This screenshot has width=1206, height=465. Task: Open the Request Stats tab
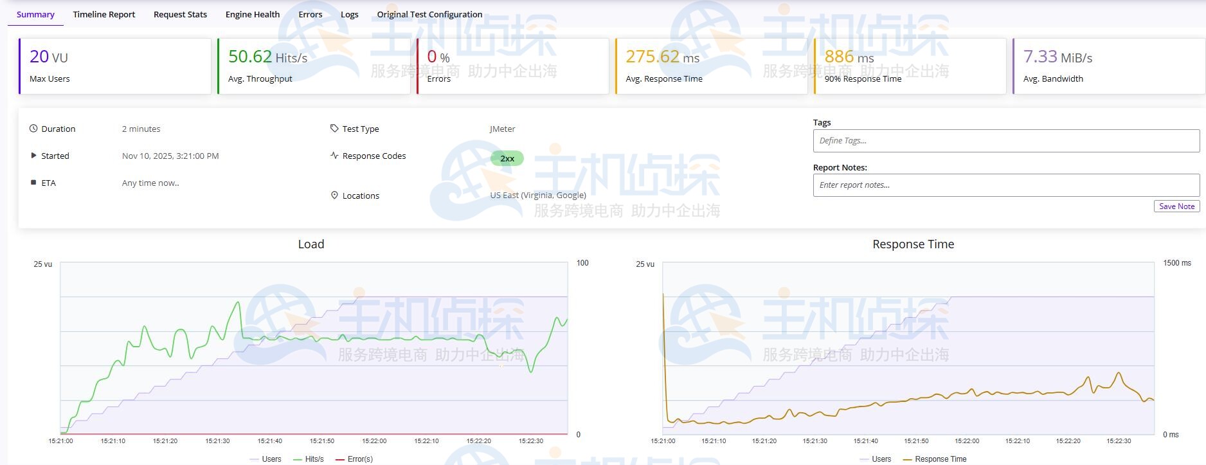[x=180, y=14]
